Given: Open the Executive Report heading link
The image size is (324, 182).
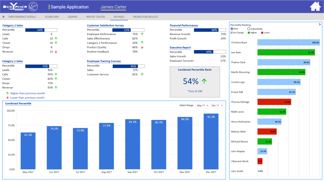Looking at the screenshot, I should [180, 47].
